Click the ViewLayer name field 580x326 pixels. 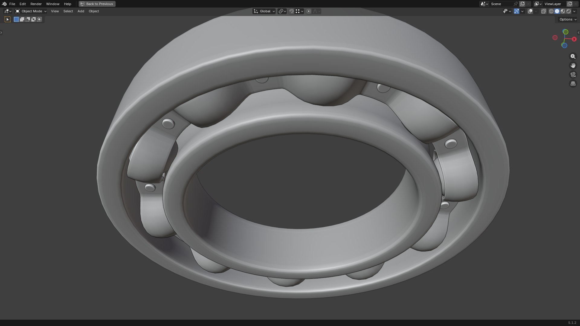555,4
